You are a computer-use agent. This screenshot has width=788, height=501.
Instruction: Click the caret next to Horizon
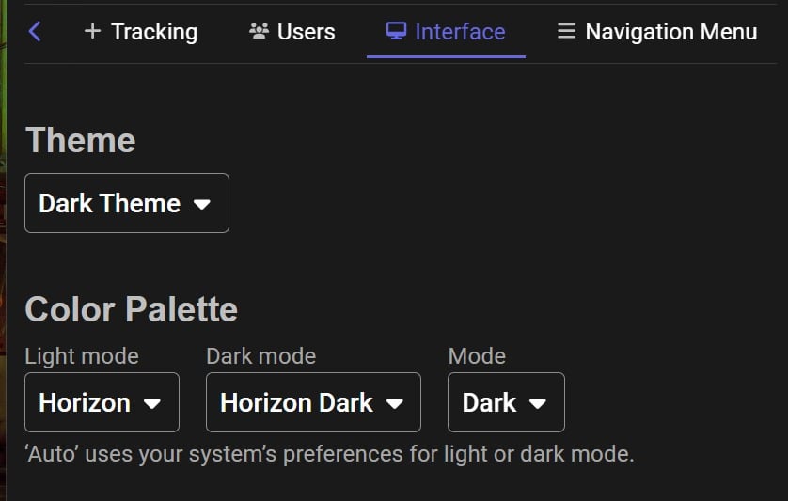point(152,403)
